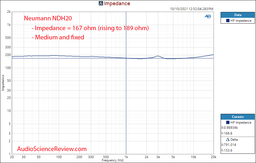The height and width of the screenshot is (163, 256).
Task: Select the Data panel header
Action: (x=238, y=15)
